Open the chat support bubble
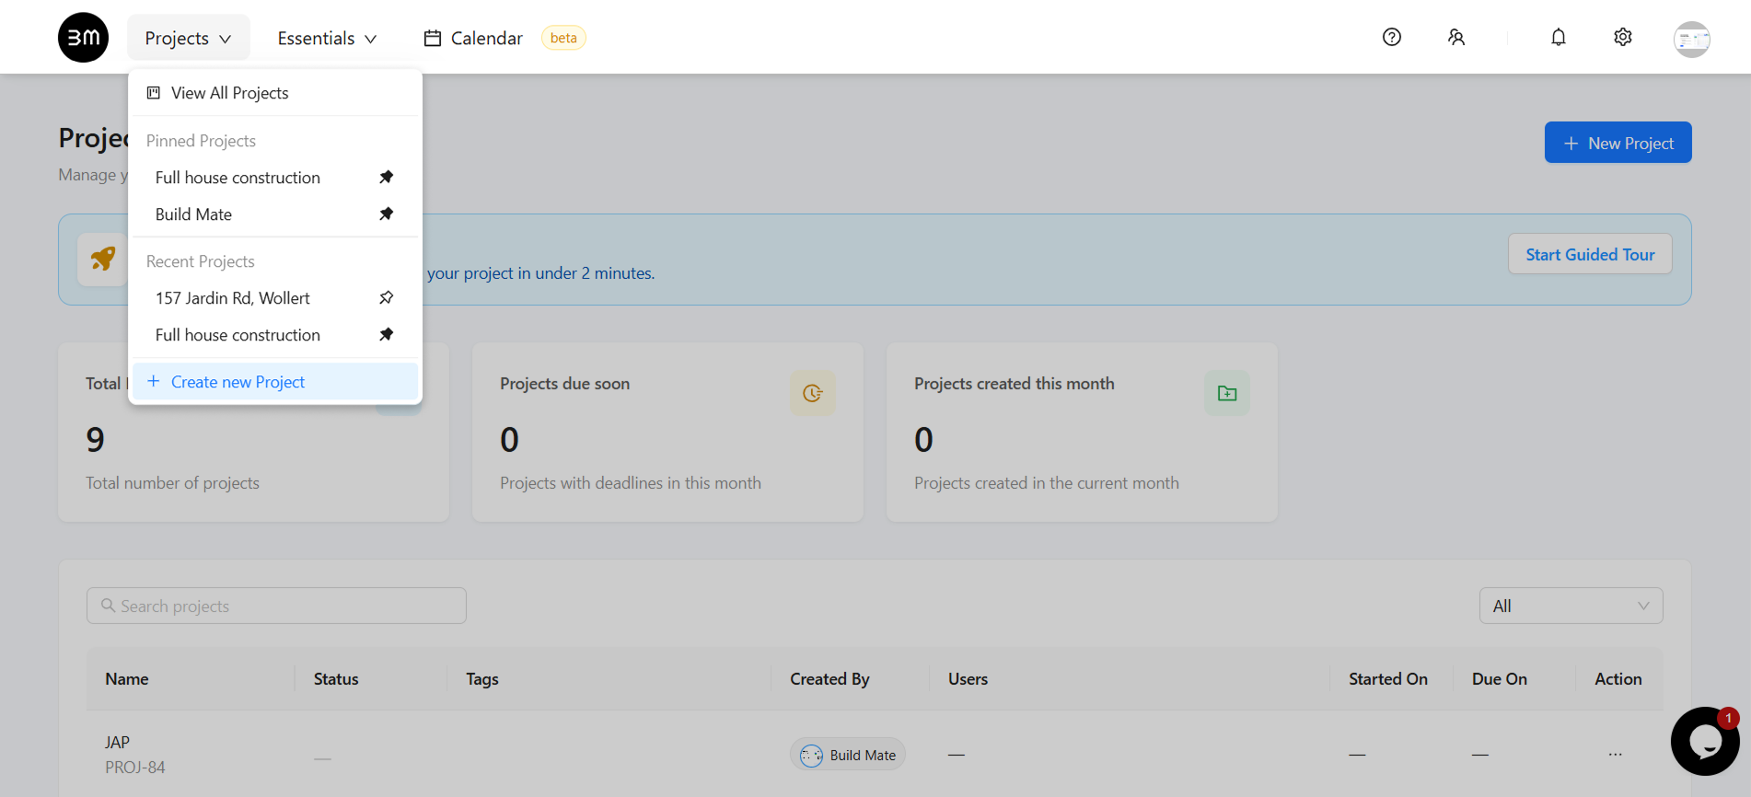 [x=1705, y=741]
